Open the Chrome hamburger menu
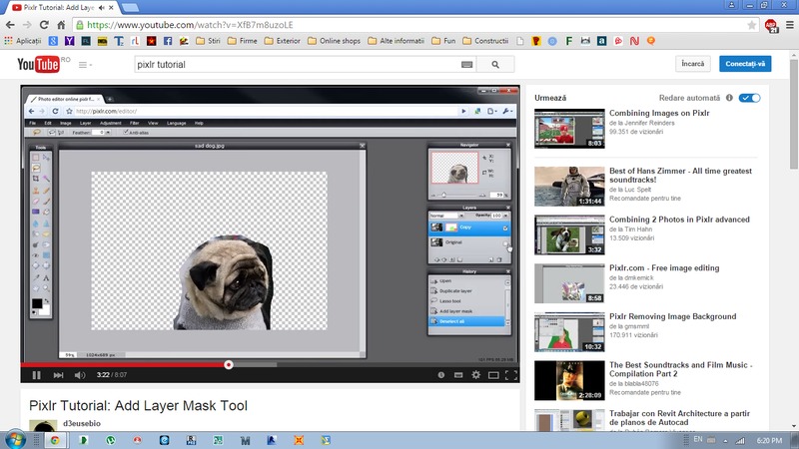 [789, 25]
